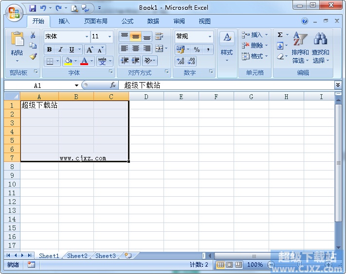Click the AutoSum sigma icon

pos(280,35)
